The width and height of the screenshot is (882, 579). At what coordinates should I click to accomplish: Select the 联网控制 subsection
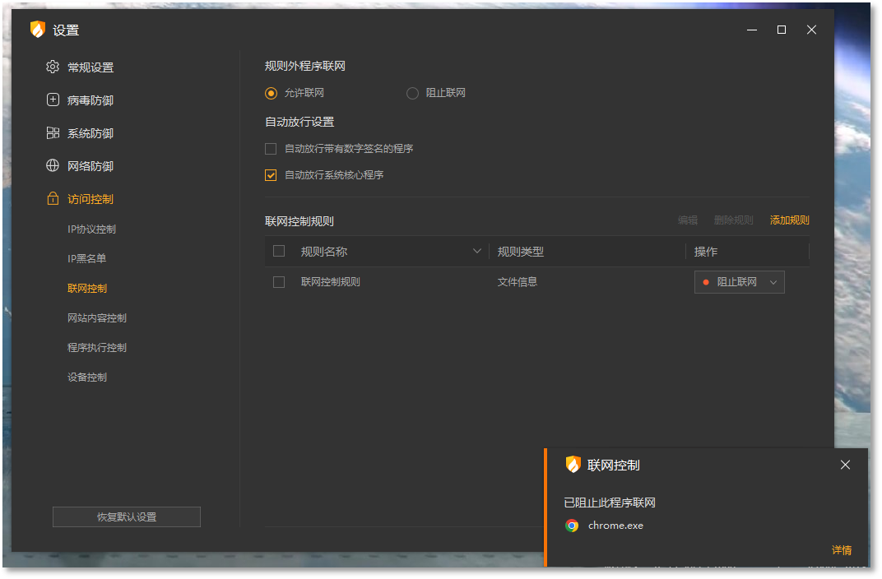[x=87, y=289]
